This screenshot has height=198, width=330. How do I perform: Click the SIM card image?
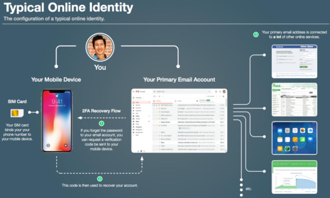[17, 113]
